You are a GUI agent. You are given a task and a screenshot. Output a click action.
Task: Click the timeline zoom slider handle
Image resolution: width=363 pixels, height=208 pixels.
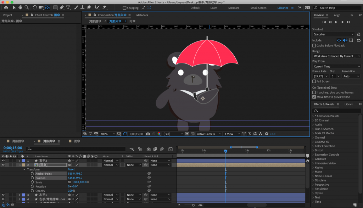coord(193,205)
